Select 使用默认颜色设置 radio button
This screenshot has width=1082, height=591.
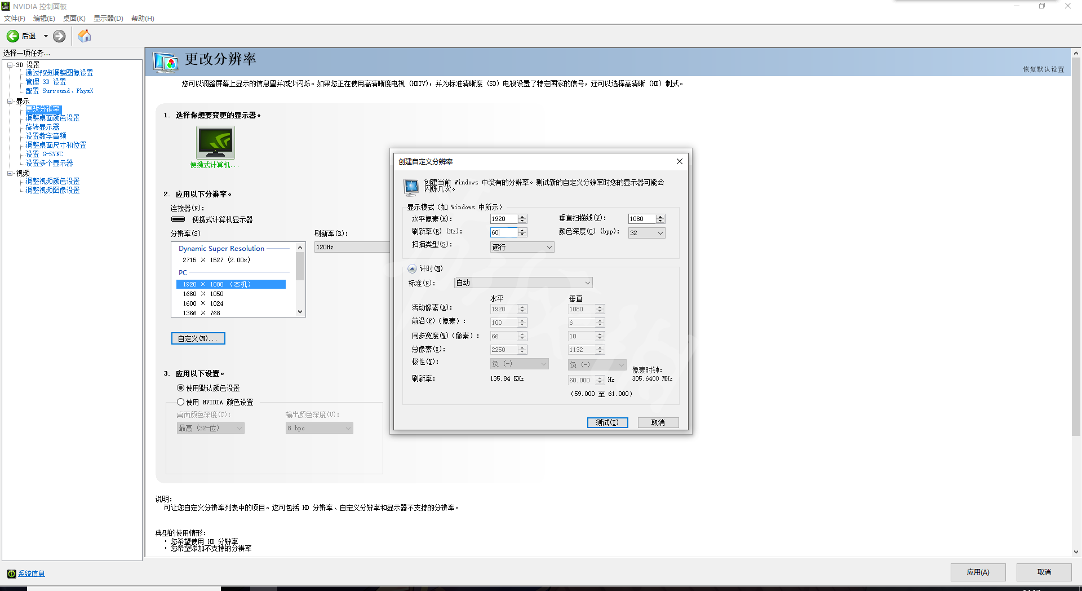pos(180,388)
